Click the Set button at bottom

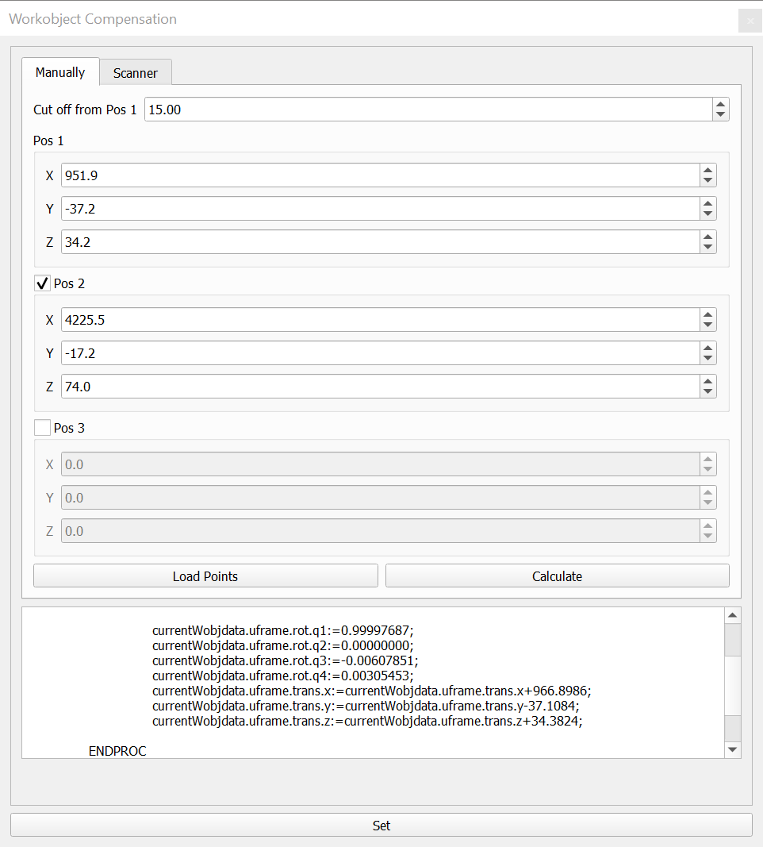pyautogui.click(x=381, y=826)
